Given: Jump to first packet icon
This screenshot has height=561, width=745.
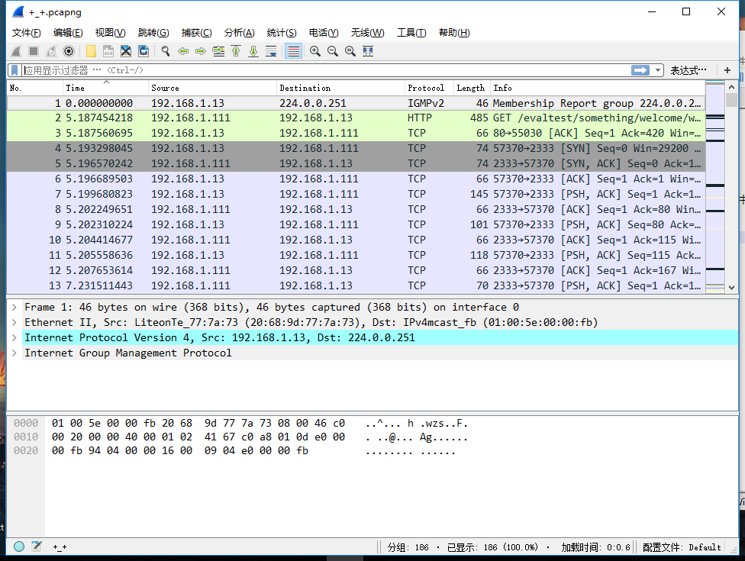Looking at the screenshot, I should click(x=236, y=51).
